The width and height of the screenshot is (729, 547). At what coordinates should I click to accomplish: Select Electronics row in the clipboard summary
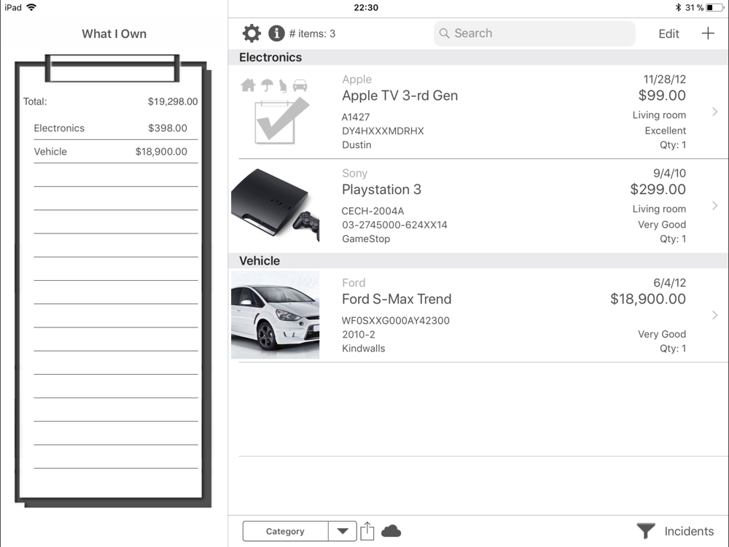tap(116, 128)
